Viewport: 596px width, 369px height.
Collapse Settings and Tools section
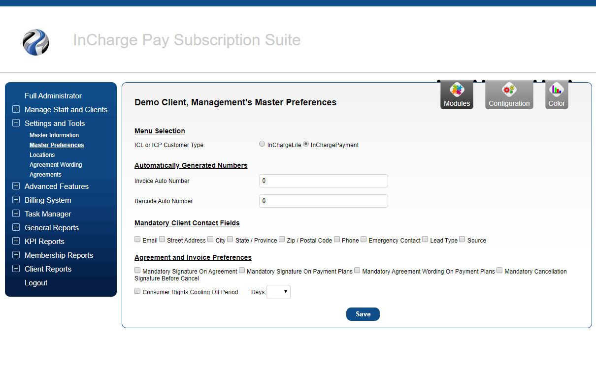click(16, 123)
